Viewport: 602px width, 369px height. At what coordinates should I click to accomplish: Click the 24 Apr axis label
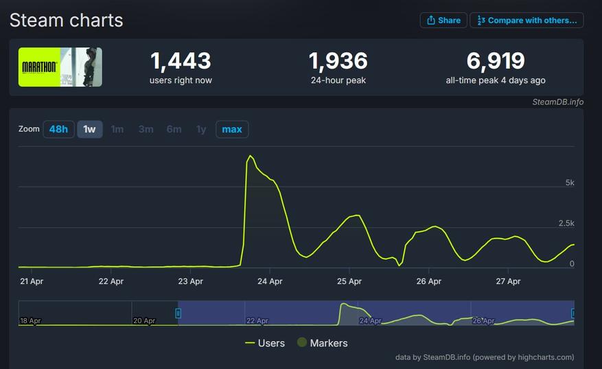coord(270,281)
